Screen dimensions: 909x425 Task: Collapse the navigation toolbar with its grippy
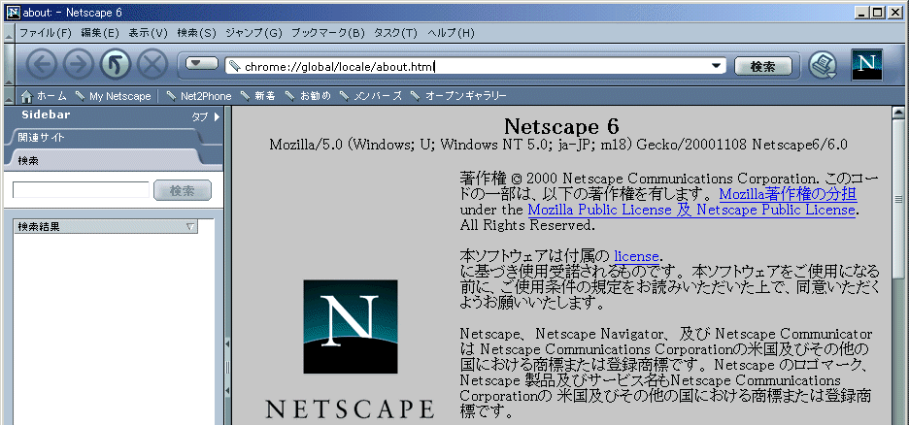[8, 65]
